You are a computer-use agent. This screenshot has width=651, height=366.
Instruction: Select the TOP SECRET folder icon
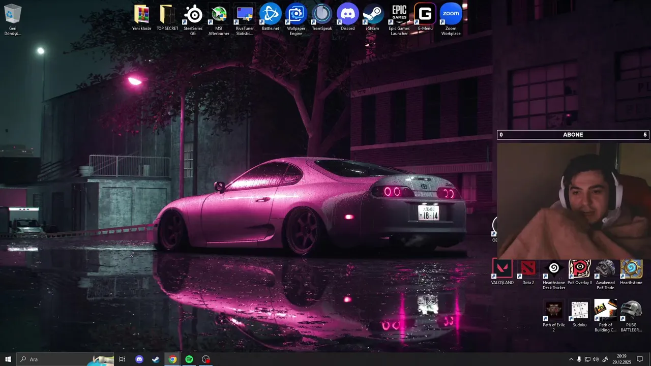[167, 17]
